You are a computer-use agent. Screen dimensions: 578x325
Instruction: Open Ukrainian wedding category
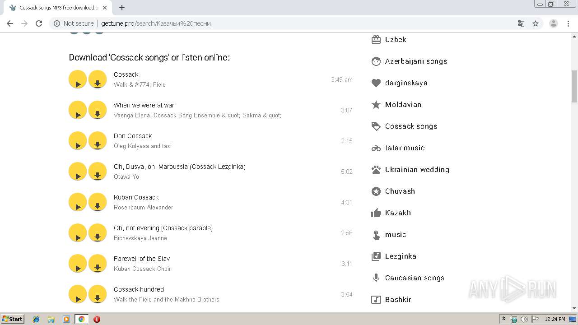tap(417, 170)
